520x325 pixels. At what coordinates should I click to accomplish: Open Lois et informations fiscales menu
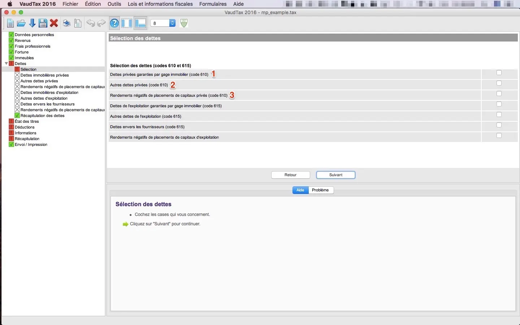pyautogui.click(x=160, y=4)
